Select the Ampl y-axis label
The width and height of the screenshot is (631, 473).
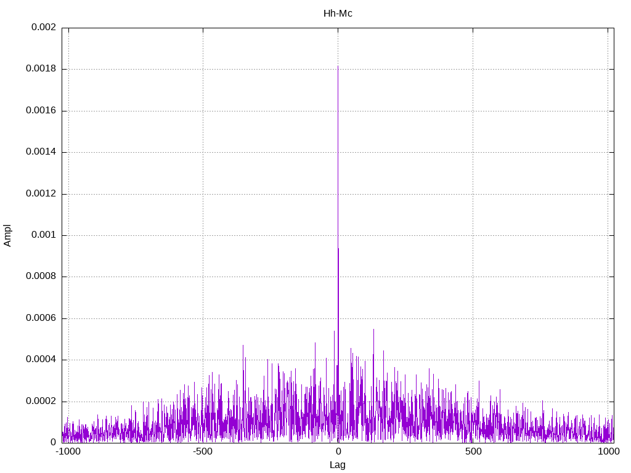coord(7,235)
